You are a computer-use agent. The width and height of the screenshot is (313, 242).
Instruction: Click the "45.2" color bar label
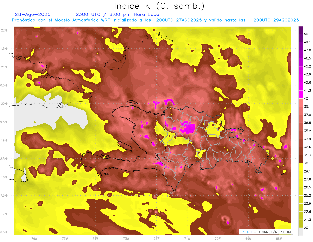click(x=307, y=66)
